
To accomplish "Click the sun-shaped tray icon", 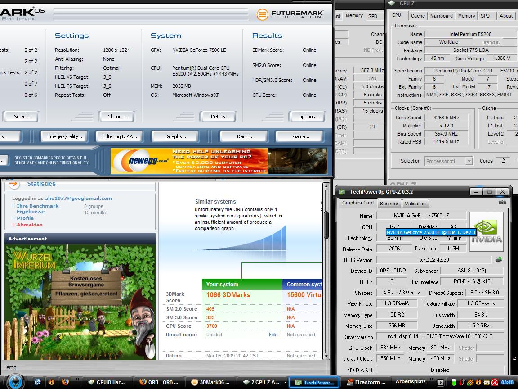I will click(x=470, y=382).
